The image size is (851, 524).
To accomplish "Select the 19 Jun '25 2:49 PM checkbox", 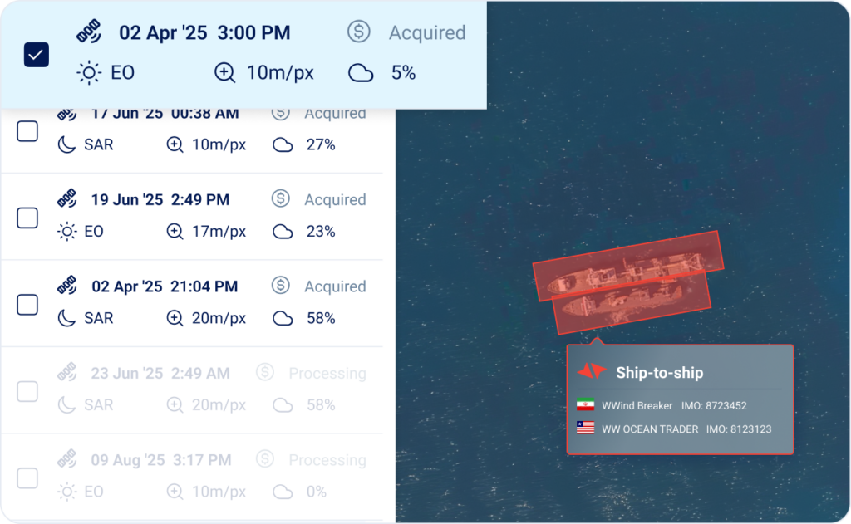I will pyautogui.click(x=27, y=218).
